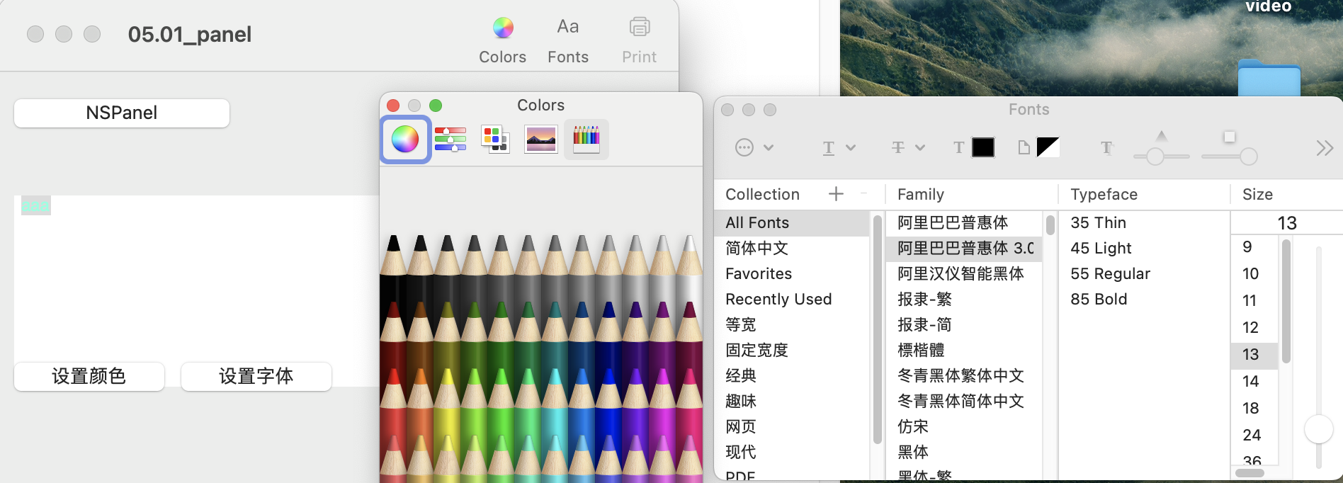Toggle the text shadow button
Image resolution: width=1343 pixels, height=483 pixels.
pyautogui.click(x=1106, y=147)
